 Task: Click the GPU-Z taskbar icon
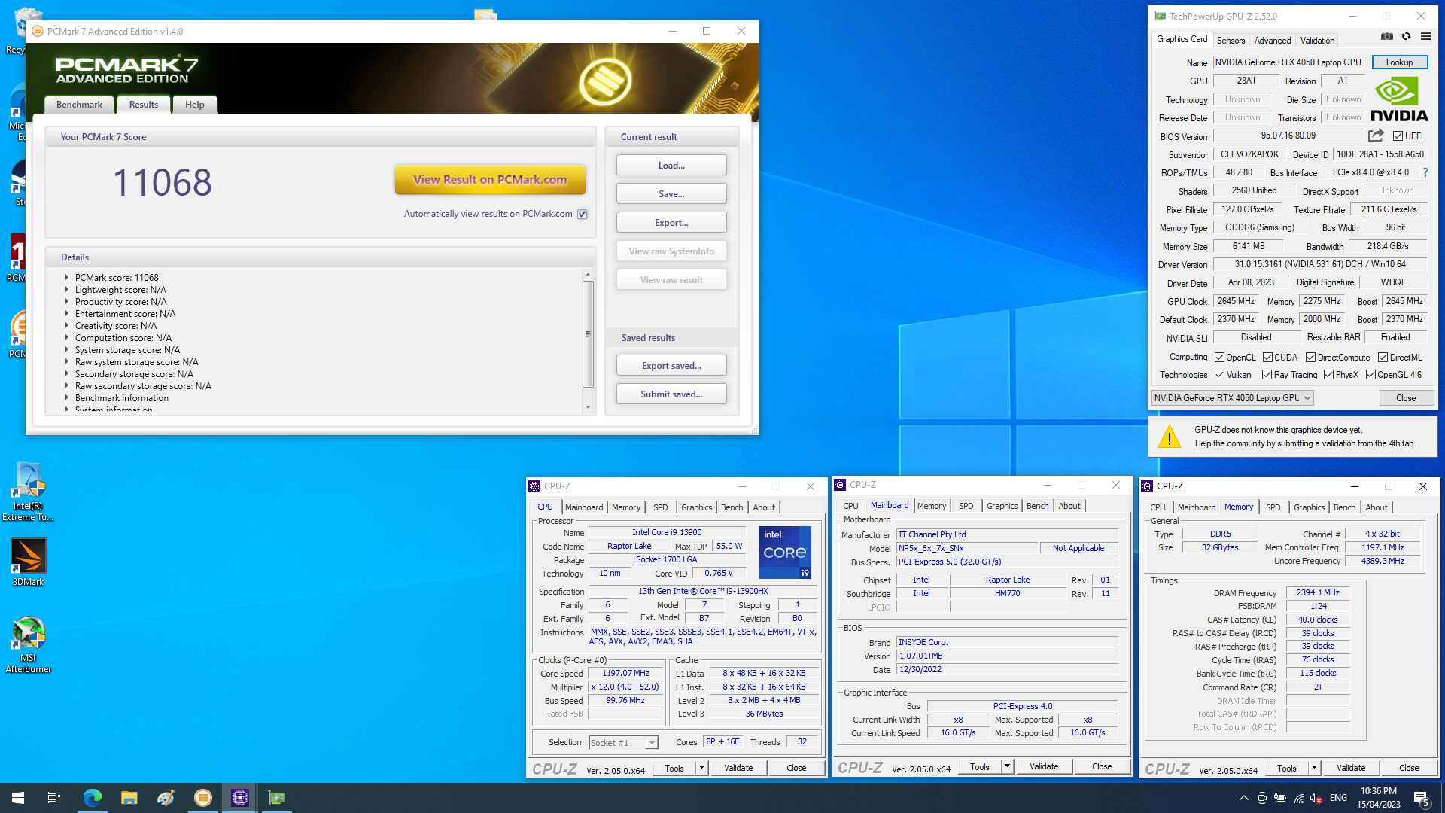[277, 798]
